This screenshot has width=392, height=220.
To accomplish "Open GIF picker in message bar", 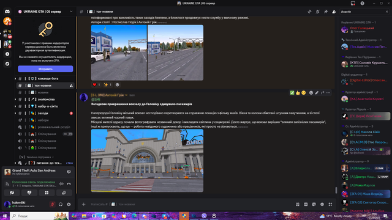I will click(306, 204).
